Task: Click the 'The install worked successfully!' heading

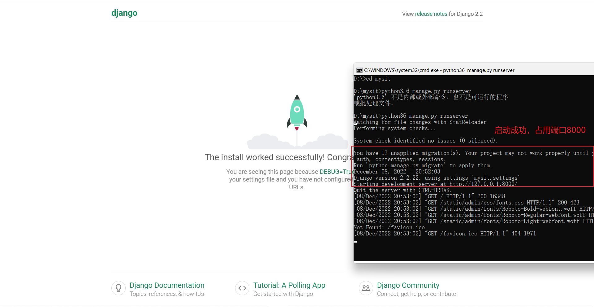Action: click(279, 157)
